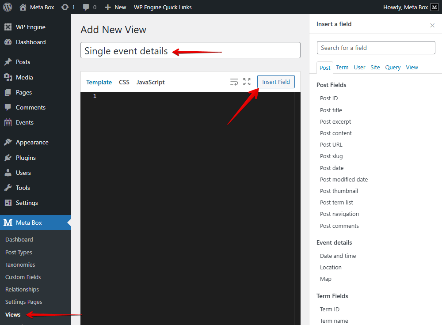
Task: Insert the Post content field
Action: (336, 133)
